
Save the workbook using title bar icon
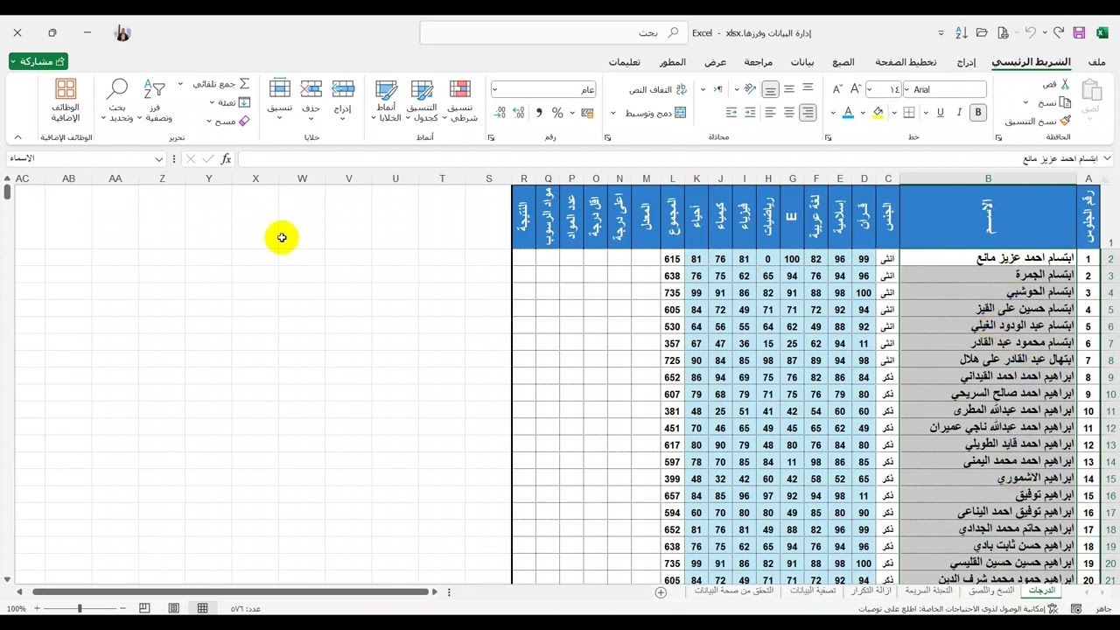click(1079, 32)
